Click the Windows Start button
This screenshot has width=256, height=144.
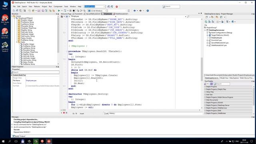[x=3, y=141]
